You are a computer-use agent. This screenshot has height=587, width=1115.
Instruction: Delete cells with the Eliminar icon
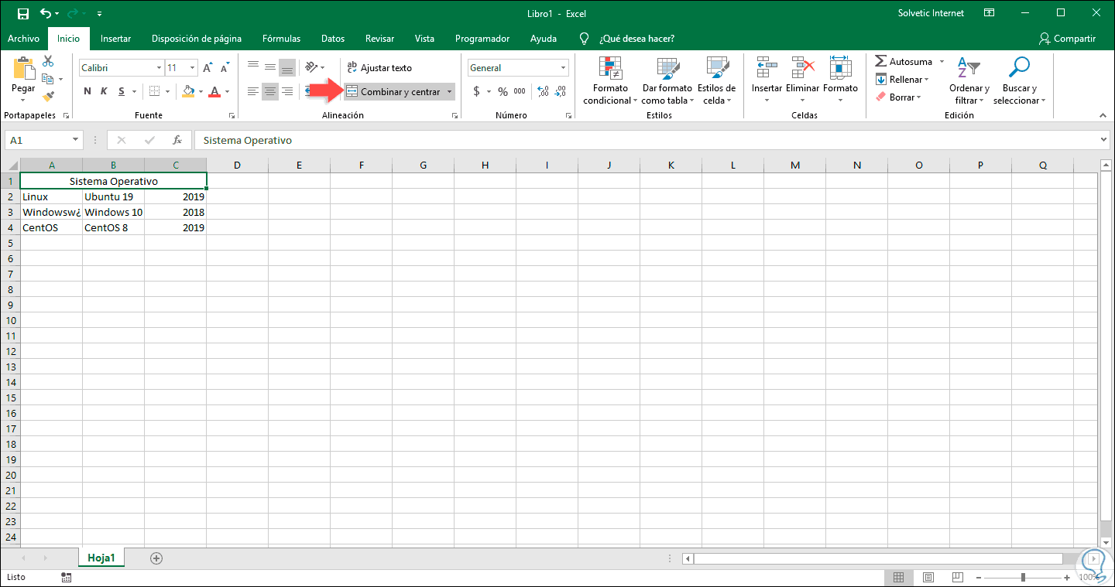click(802, 68)
